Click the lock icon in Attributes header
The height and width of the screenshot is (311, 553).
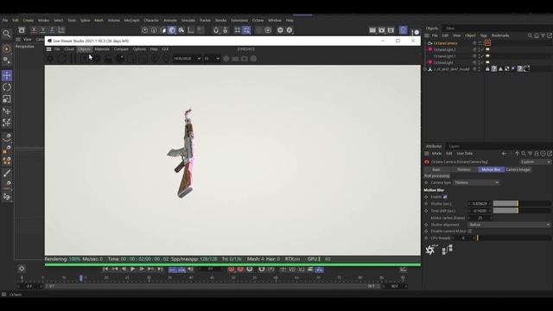click(537, 154)
